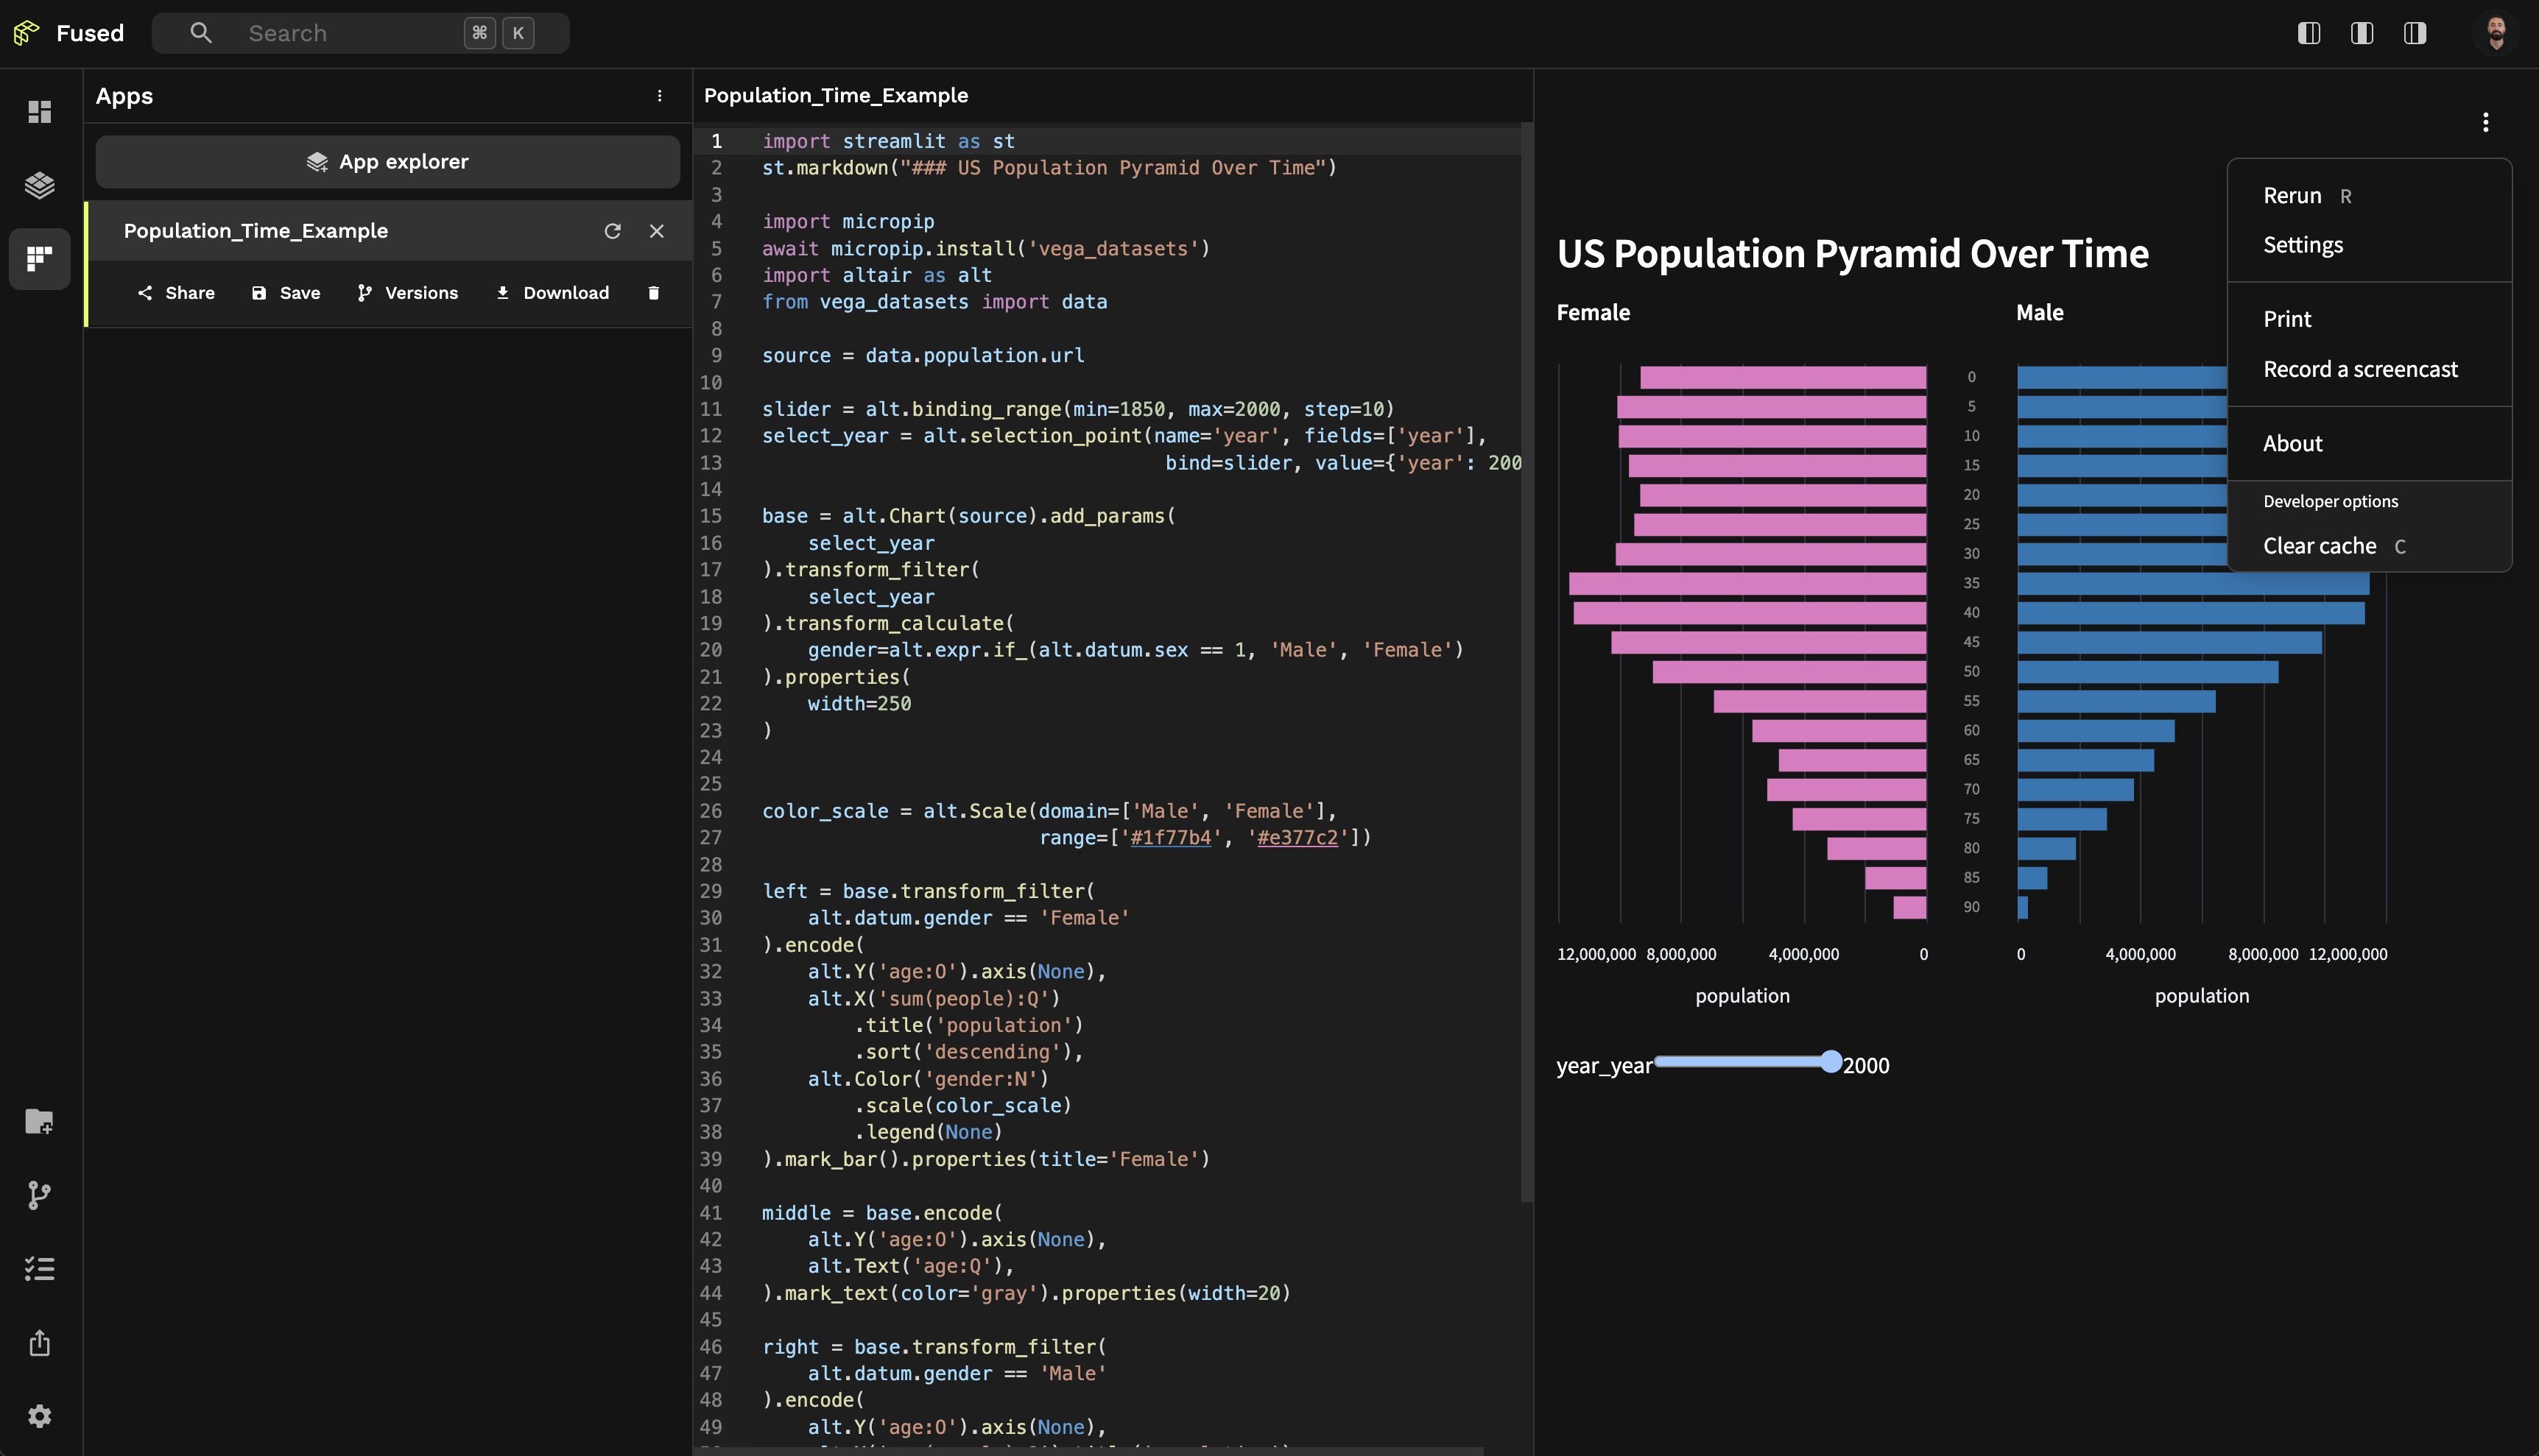This screenshot has width=2539, height=1456.
Task: Click the upload/share icon in sidebar
Action: tap(39, 1343)
